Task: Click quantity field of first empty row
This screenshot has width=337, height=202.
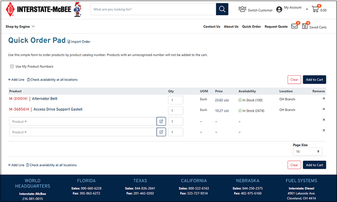Action: (x=176, y=122)
